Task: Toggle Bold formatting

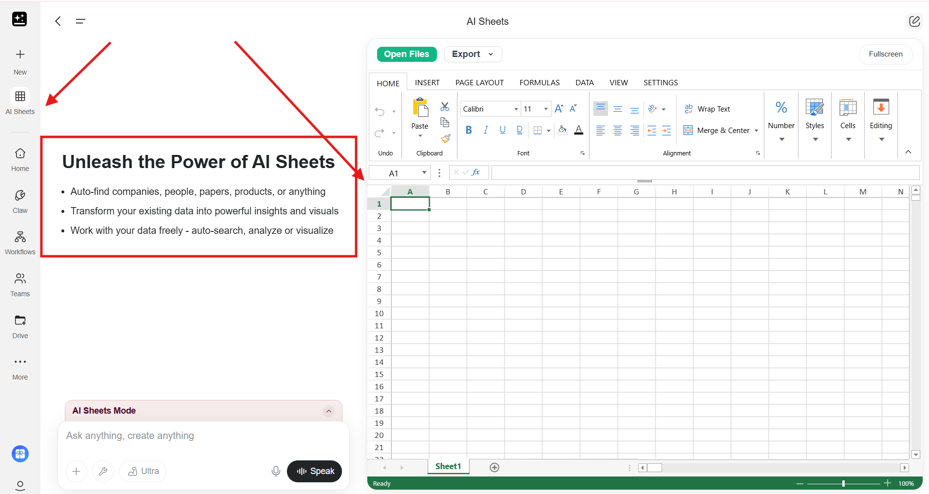Action: pyautogui.click(x=469, y=130)
